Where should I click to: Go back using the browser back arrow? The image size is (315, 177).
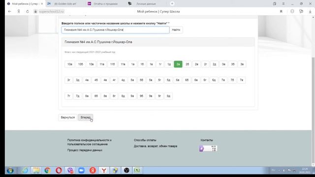pyautogui.click(x=10, y=11)
